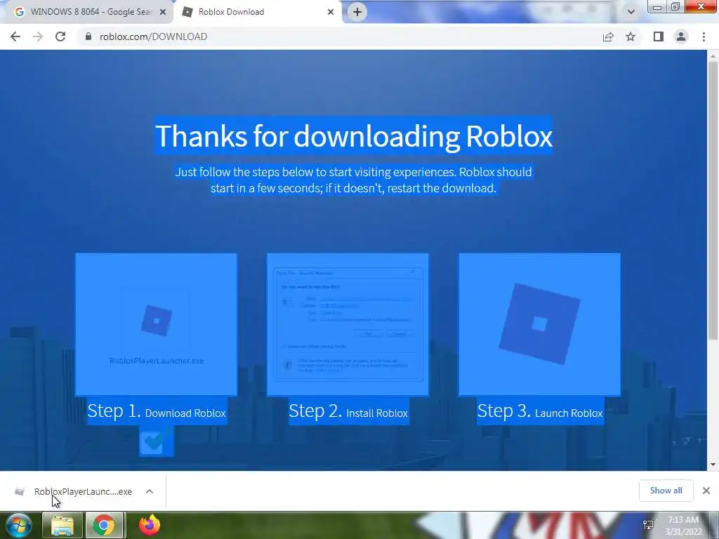Screen dimensions: 719x539
Task: Select the Roblox Download tab
Action: tap(257, 12)
